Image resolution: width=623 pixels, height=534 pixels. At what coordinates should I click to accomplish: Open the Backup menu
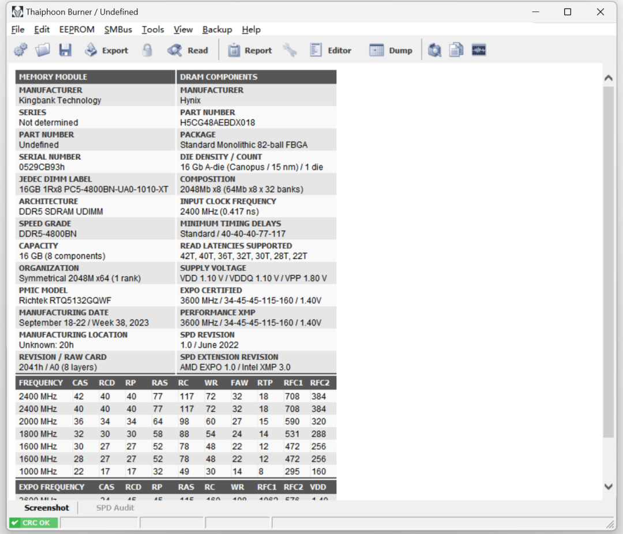(x=217, y=29)
